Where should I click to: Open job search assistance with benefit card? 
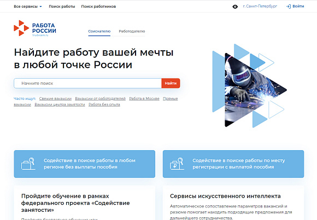[233, 164]
